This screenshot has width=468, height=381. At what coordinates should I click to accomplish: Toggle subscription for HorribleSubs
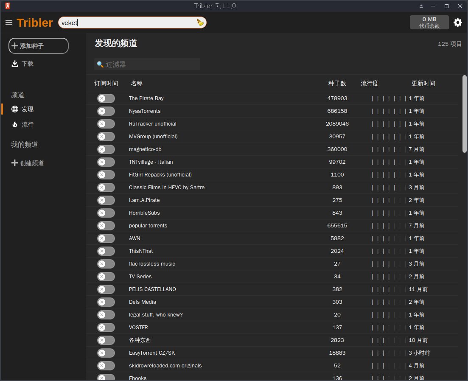[106, 213]
